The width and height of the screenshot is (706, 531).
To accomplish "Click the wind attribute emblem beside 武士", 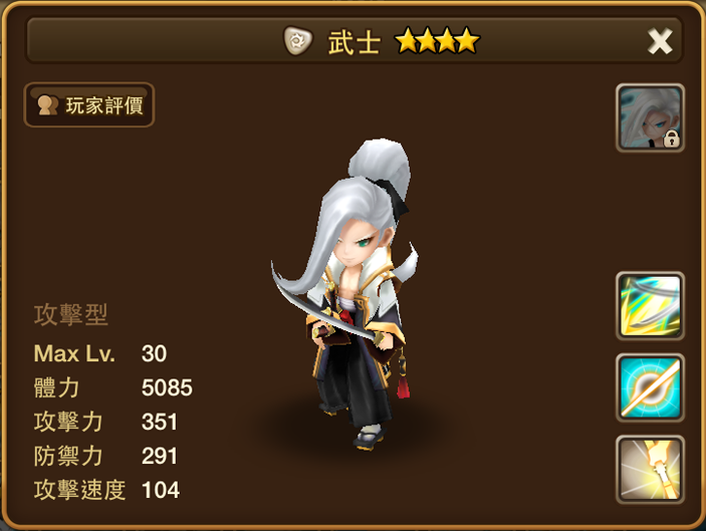I will tap(297, 41).
